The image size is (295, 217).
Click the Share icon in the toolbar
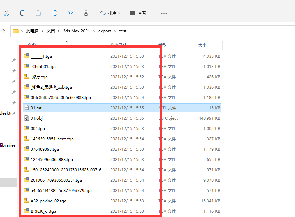pyautogui.click(x=70, y=13)
